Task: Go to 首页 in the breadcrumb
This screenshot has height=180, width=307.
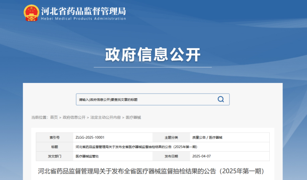Action: 54,117
